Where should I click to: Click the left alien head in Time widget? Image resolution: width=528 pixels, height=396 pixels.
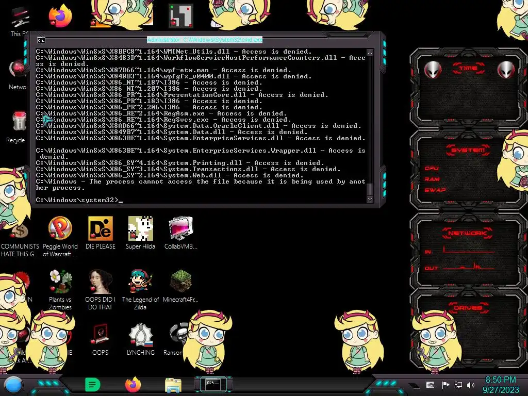[x=433, y=70]
